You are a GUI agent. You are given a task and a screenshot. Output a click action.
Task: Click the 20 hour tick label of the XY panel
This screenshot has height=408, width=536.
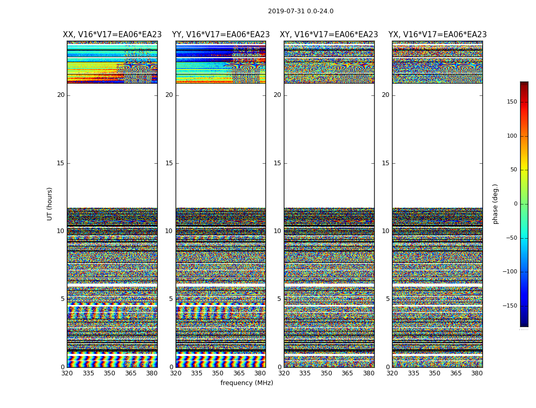click(x=277, y=95)
